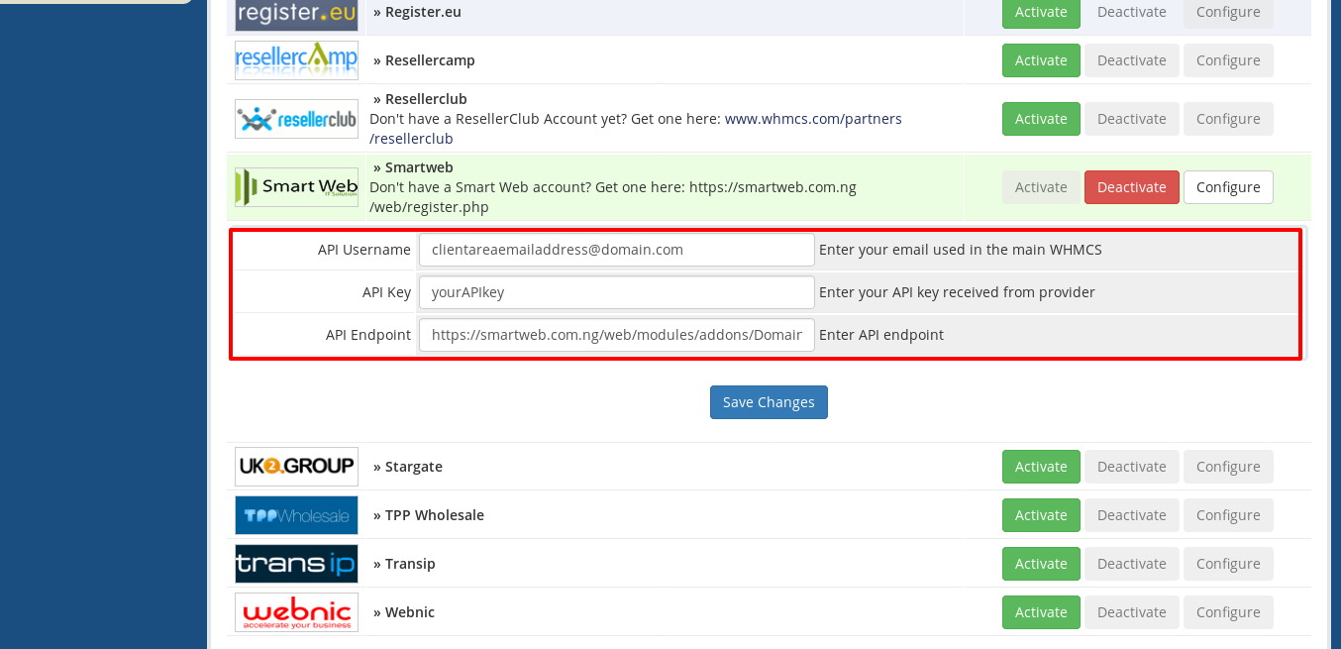Focus the API Endpoint URL field
Viewport: 1341px width, 649px height.
pyautogui.click(x=616, y=335)
